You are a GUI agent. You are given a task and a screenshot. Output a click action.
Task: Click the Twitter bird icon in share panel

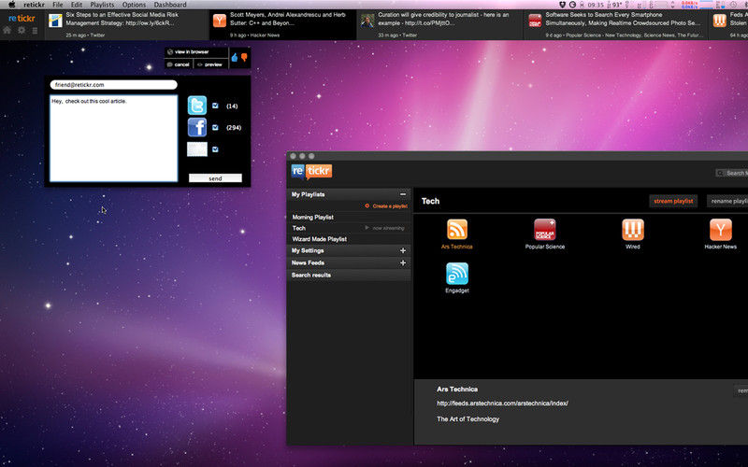click(x=197, y=106)
